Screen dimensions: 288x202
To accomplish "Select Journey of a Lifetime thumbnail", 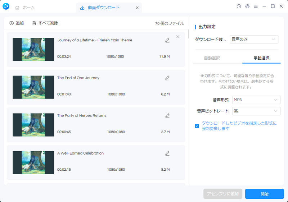I will (33, 50).
